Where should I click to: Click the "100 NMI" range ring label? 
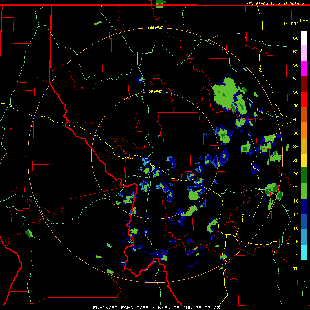tap(155, 28)
